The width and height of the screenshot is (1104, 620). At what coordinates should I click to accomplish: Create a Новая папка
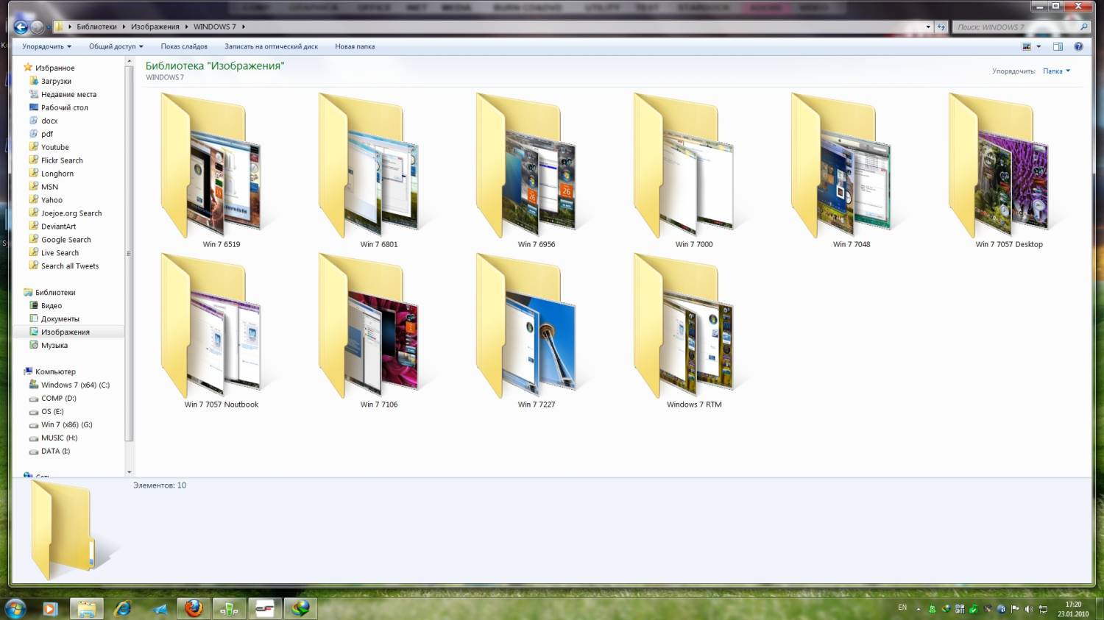point(355,46)
